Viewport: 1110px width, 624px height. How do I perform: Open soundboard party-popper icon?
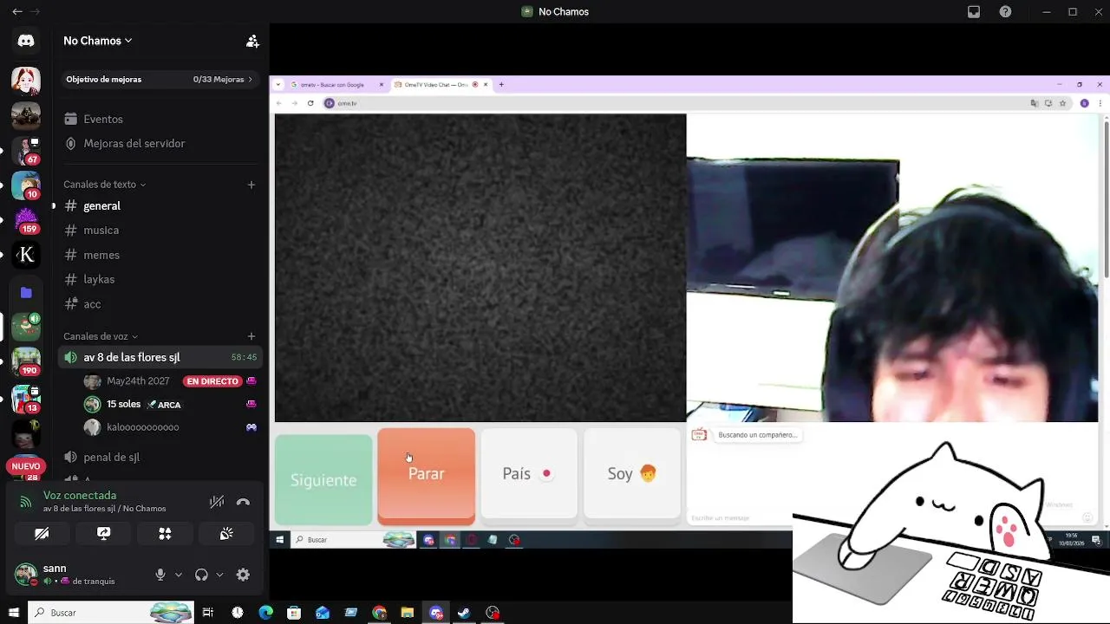(226, 534)
